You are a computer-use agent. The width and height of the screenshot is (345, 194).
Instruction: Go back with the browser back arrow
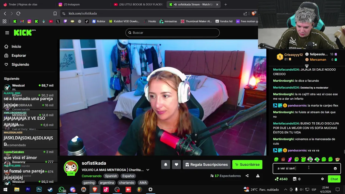coord(5,13)
